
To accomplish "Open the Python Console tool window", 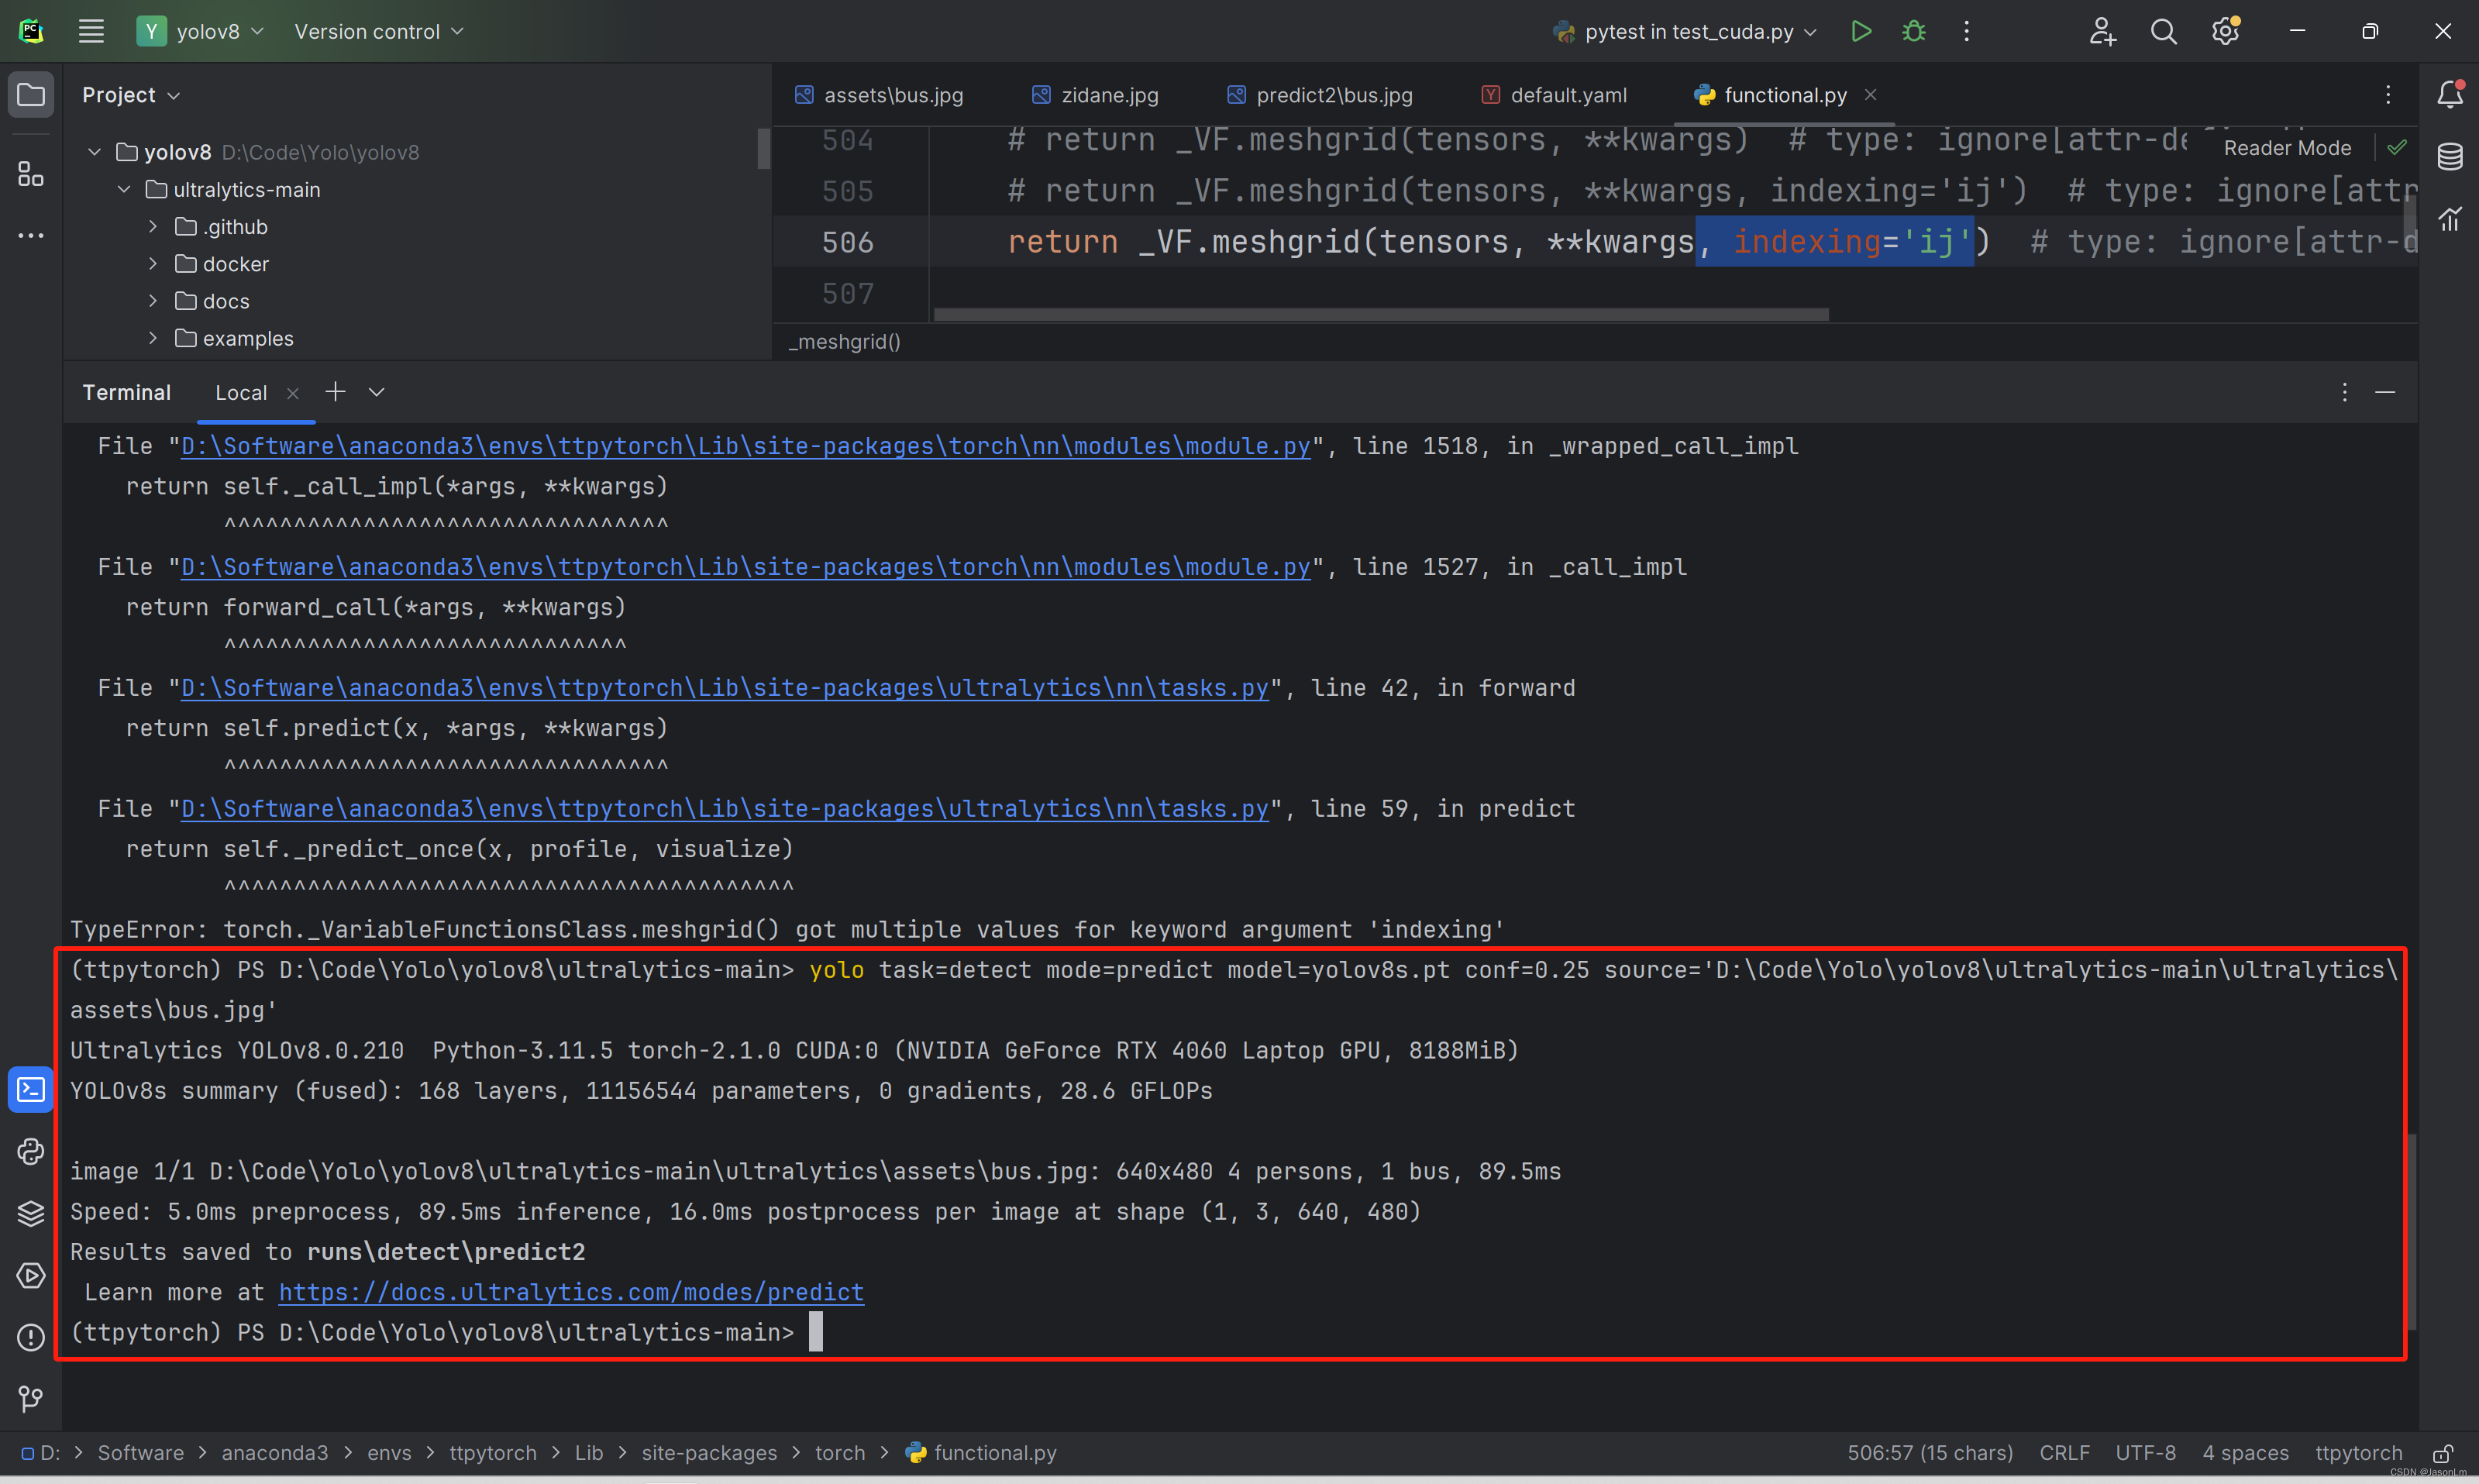I will 31,1151.
